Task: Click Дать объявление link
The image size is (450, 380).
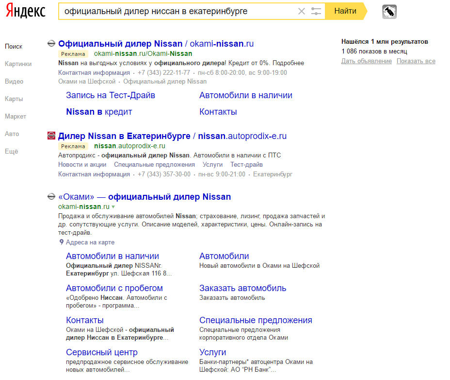Action: pyautogui.click(x=366, y=61)
